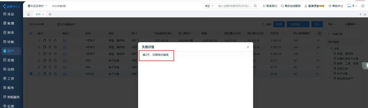Open 直播课堂
This screenshot has height=108, width=368.
[x=314, y=6]
